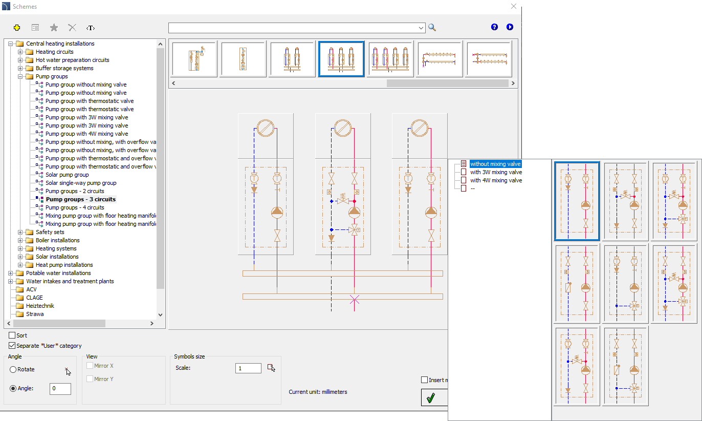Click the green checkmark confirm button
The image size is (702, 421).
431,398
